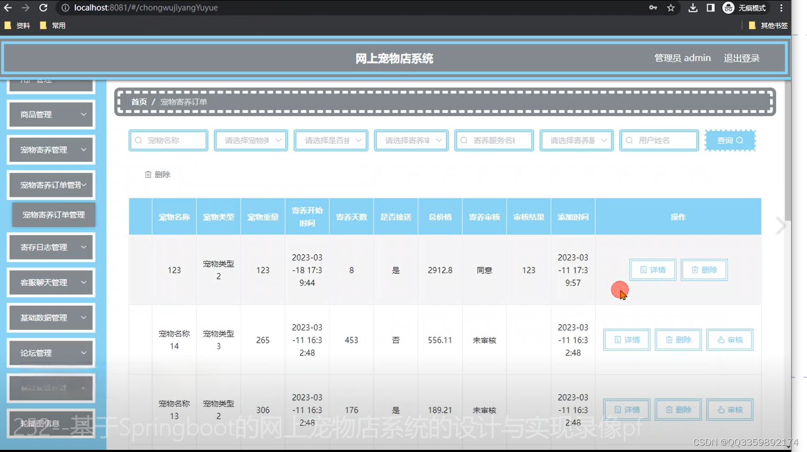Click the magnifier icon in 寄养服务名称 field
Image resolution: width=807 pixels, height=452 pixels.
coord(464,141)
